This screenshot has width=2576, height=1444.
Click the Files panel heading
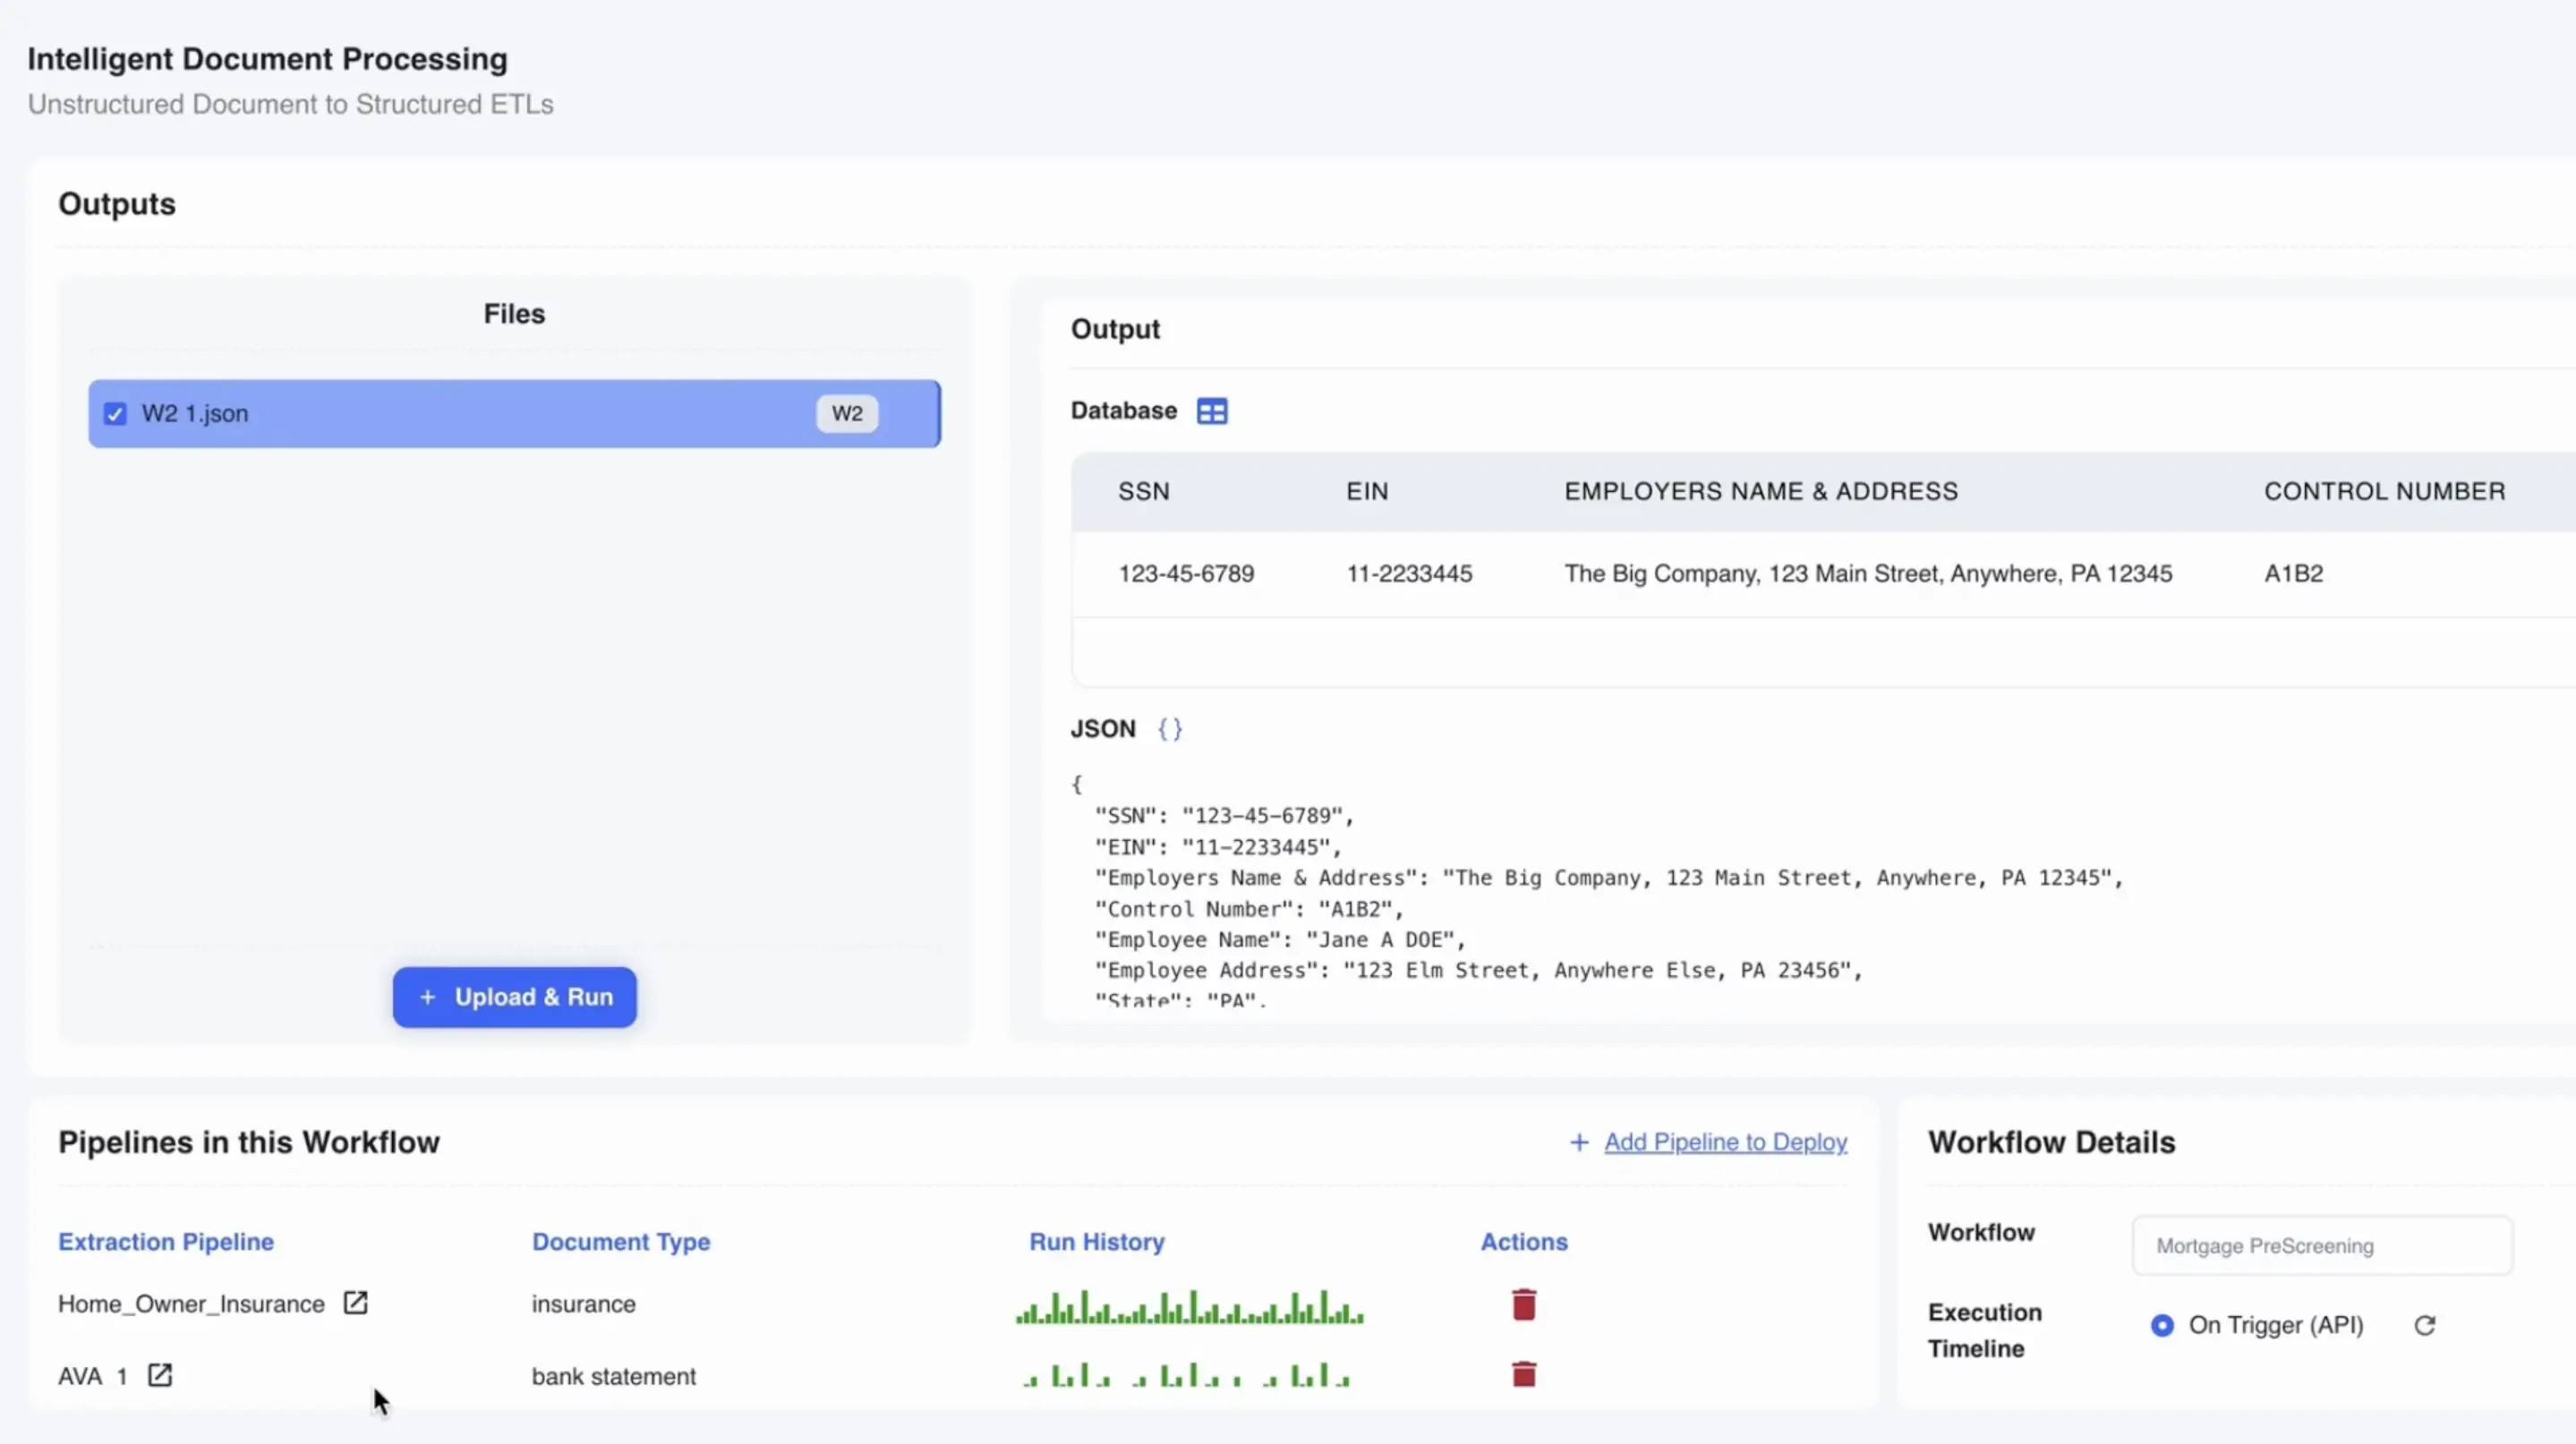coord(514,314)
